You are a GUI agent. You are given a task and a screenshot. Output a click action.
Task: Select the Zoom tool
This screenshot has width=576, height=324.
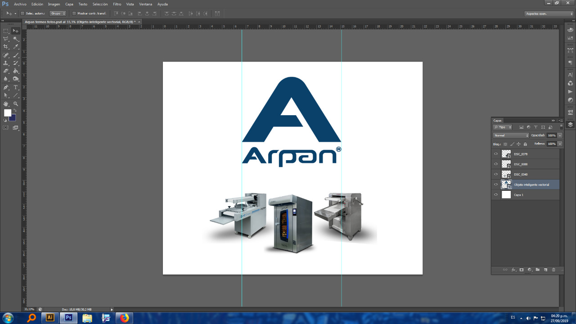click(x=16, y=103)
